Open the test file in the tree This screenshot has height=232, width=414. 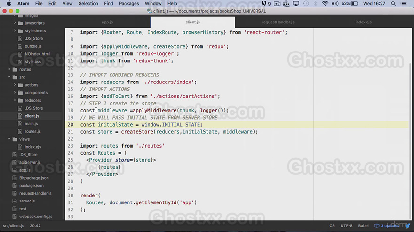click(23, 209)
